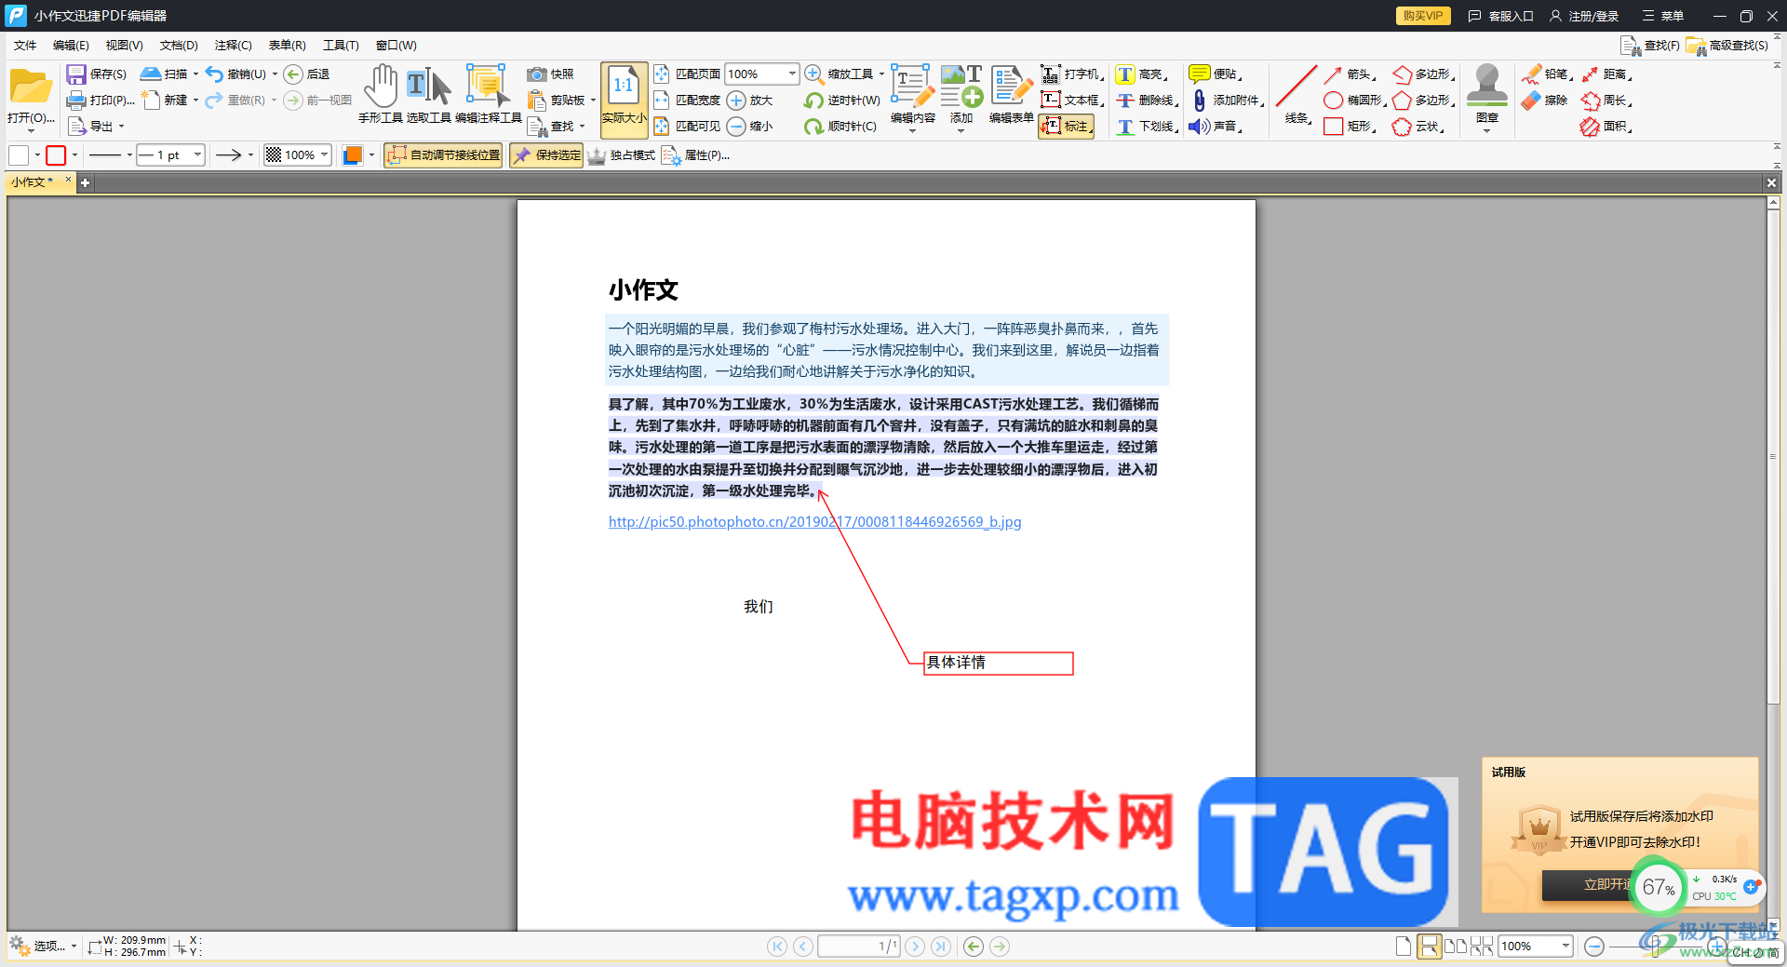
Task: Add a 便贴 sticky note
Action: [1215, 74]
